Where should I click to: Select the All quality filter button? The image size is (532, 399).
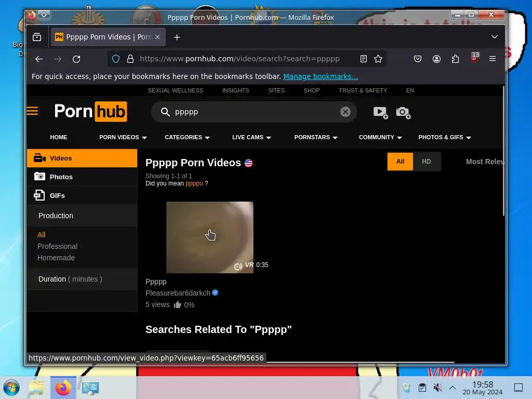coord(401,162)
